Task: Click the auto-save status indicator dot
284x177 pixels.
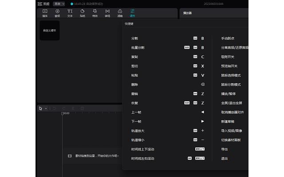Action: click(x=72, y=4)
